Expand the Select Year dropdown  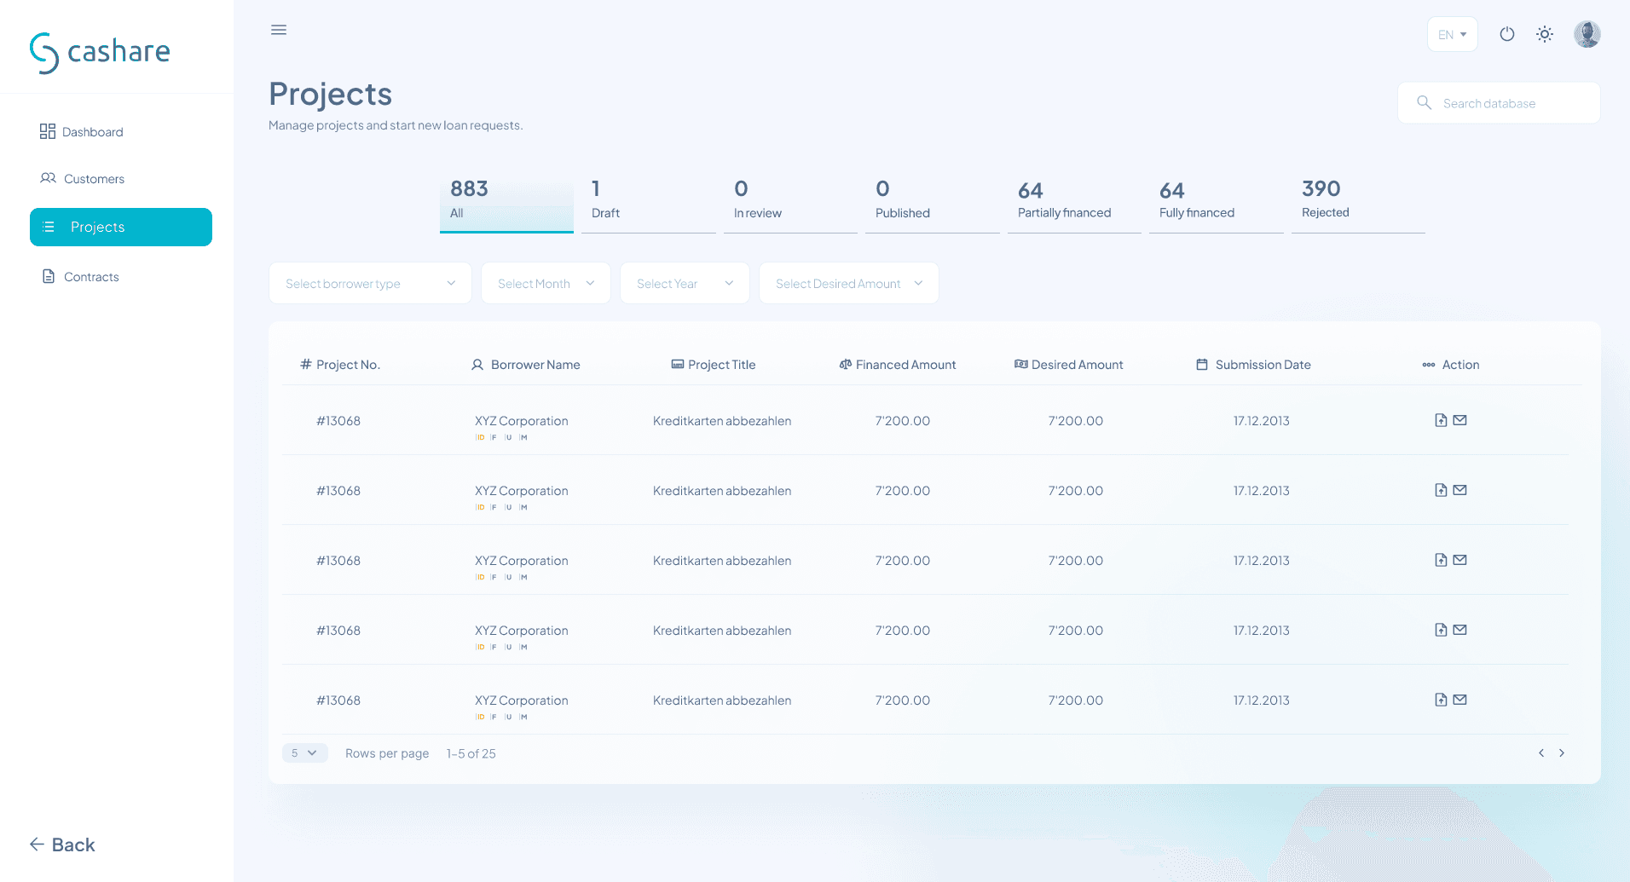click(x=685, y=283)
